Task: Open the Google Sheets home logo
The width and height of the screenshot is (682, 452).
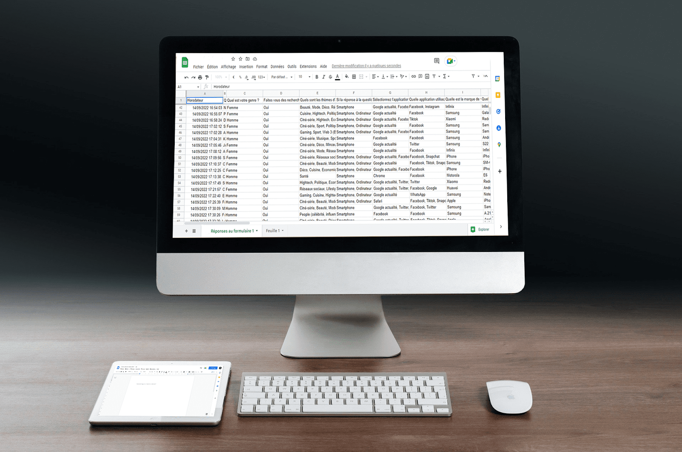Action: (185, 63)
